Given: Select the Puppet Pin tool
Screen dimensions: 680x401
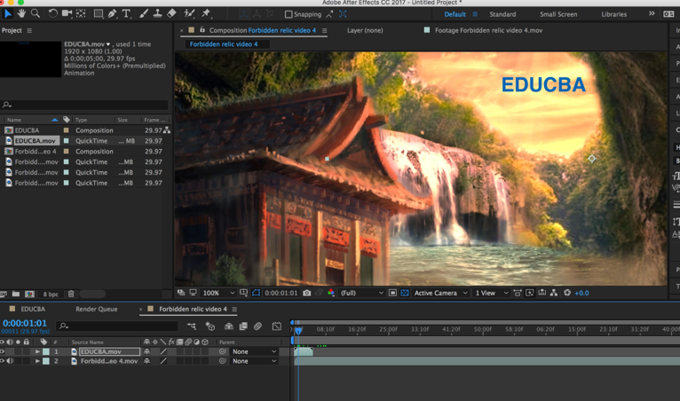Looking at the screenshot, I should point(206,14).
